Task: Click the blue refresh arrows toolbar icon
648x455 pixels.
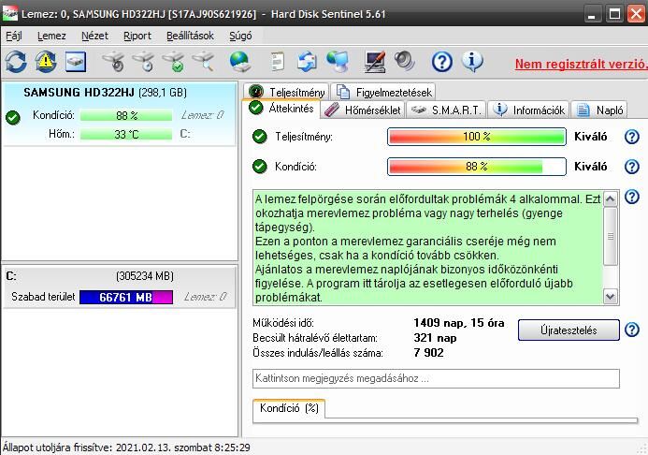Action: click(16, 62)
